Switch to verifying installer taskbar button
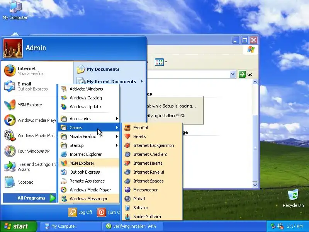 (132, 226)
